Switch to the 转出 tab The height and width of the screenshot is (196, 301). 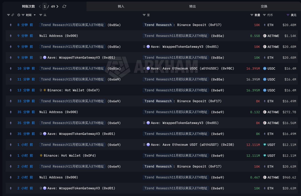pyautogui.click(x=193, y=7)
